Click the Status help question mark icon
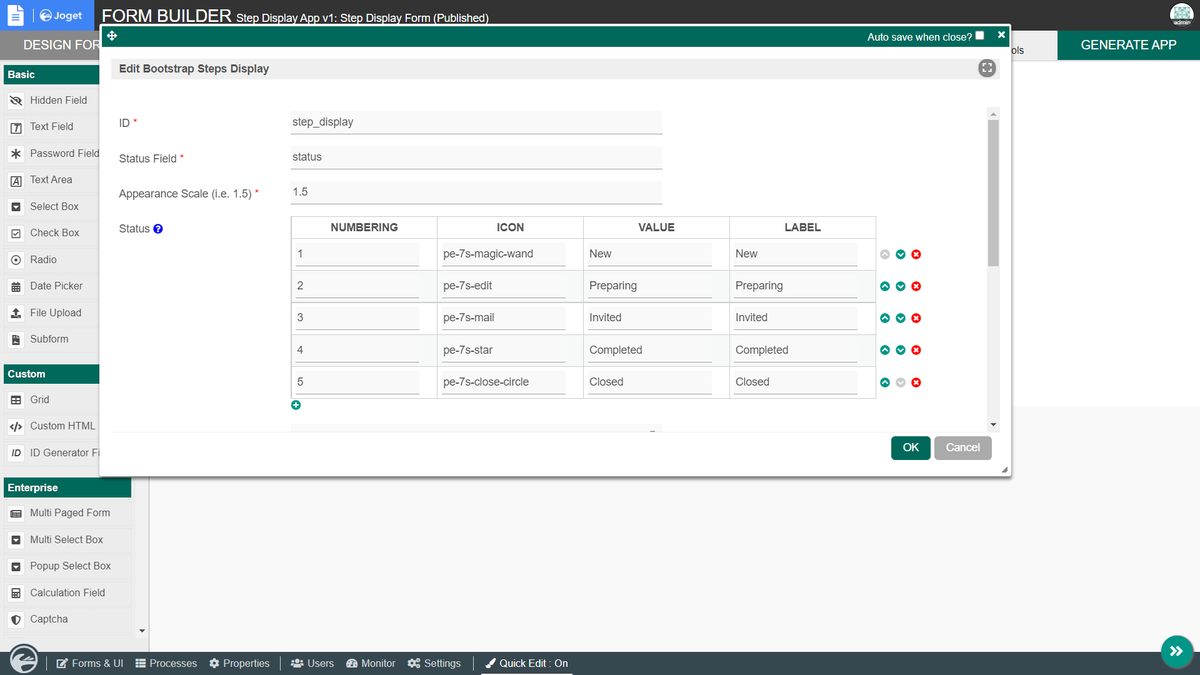Screen dimensions: 1200x675 158,229
